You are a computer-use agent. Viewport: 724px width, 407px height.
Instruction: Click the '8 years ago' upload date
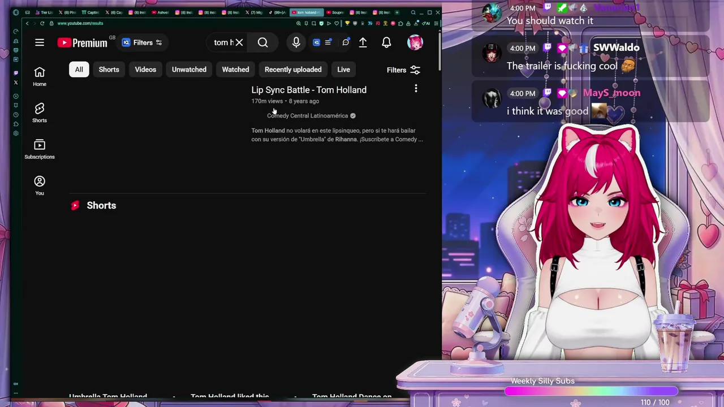(304, 101)
